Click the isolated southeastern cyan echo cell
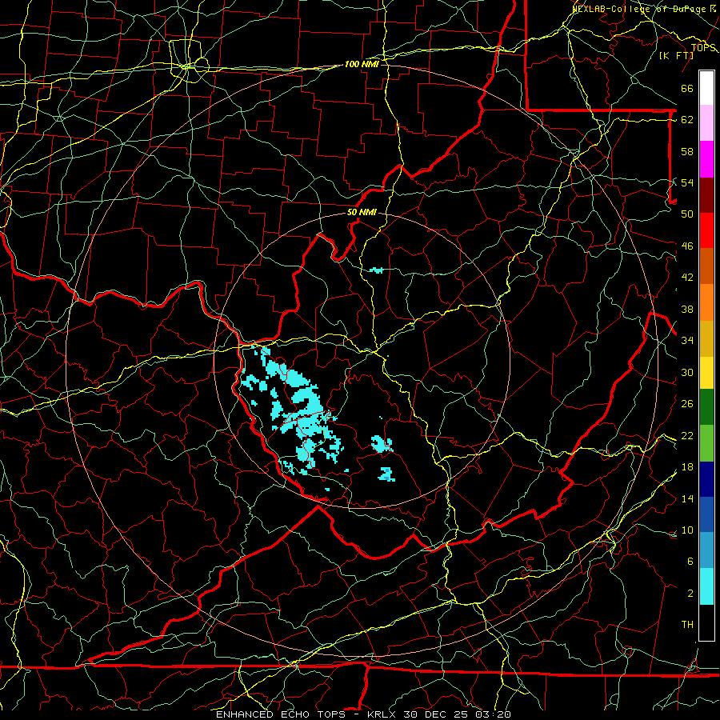 pos(386,474)
